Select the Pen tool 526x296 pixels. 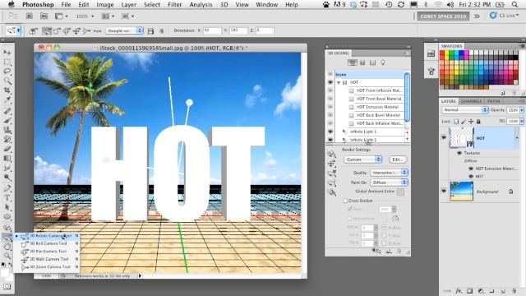pos(7,188)
